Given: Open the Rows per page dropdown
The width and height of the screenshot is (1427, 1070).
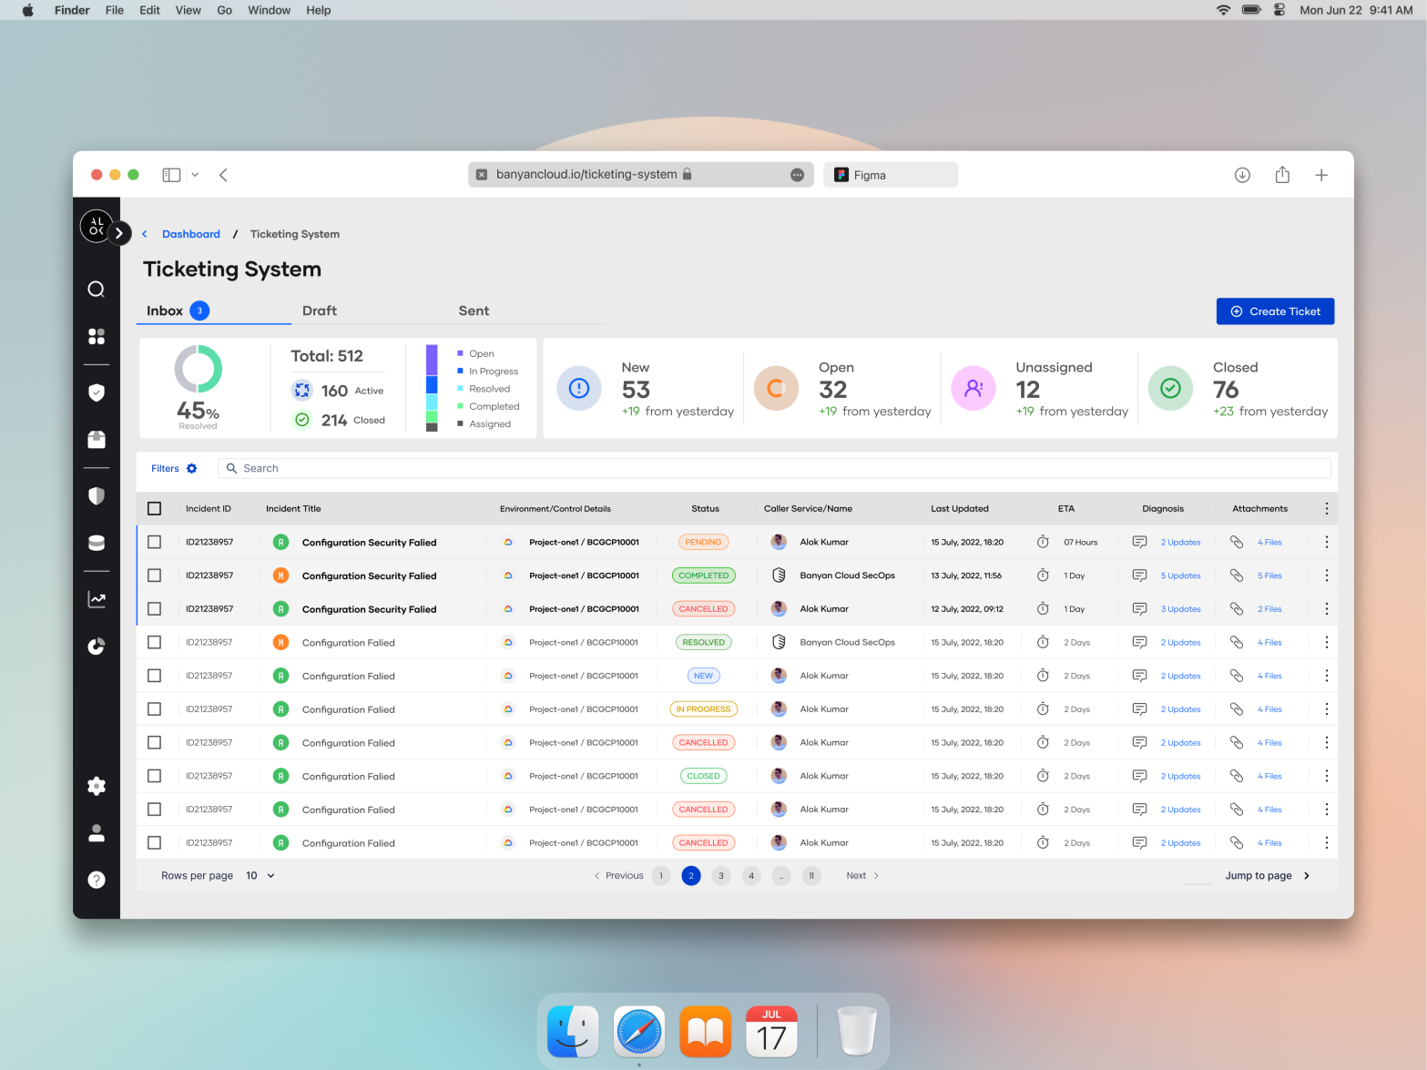Looking at the screenshot, I should coord(260,875).
